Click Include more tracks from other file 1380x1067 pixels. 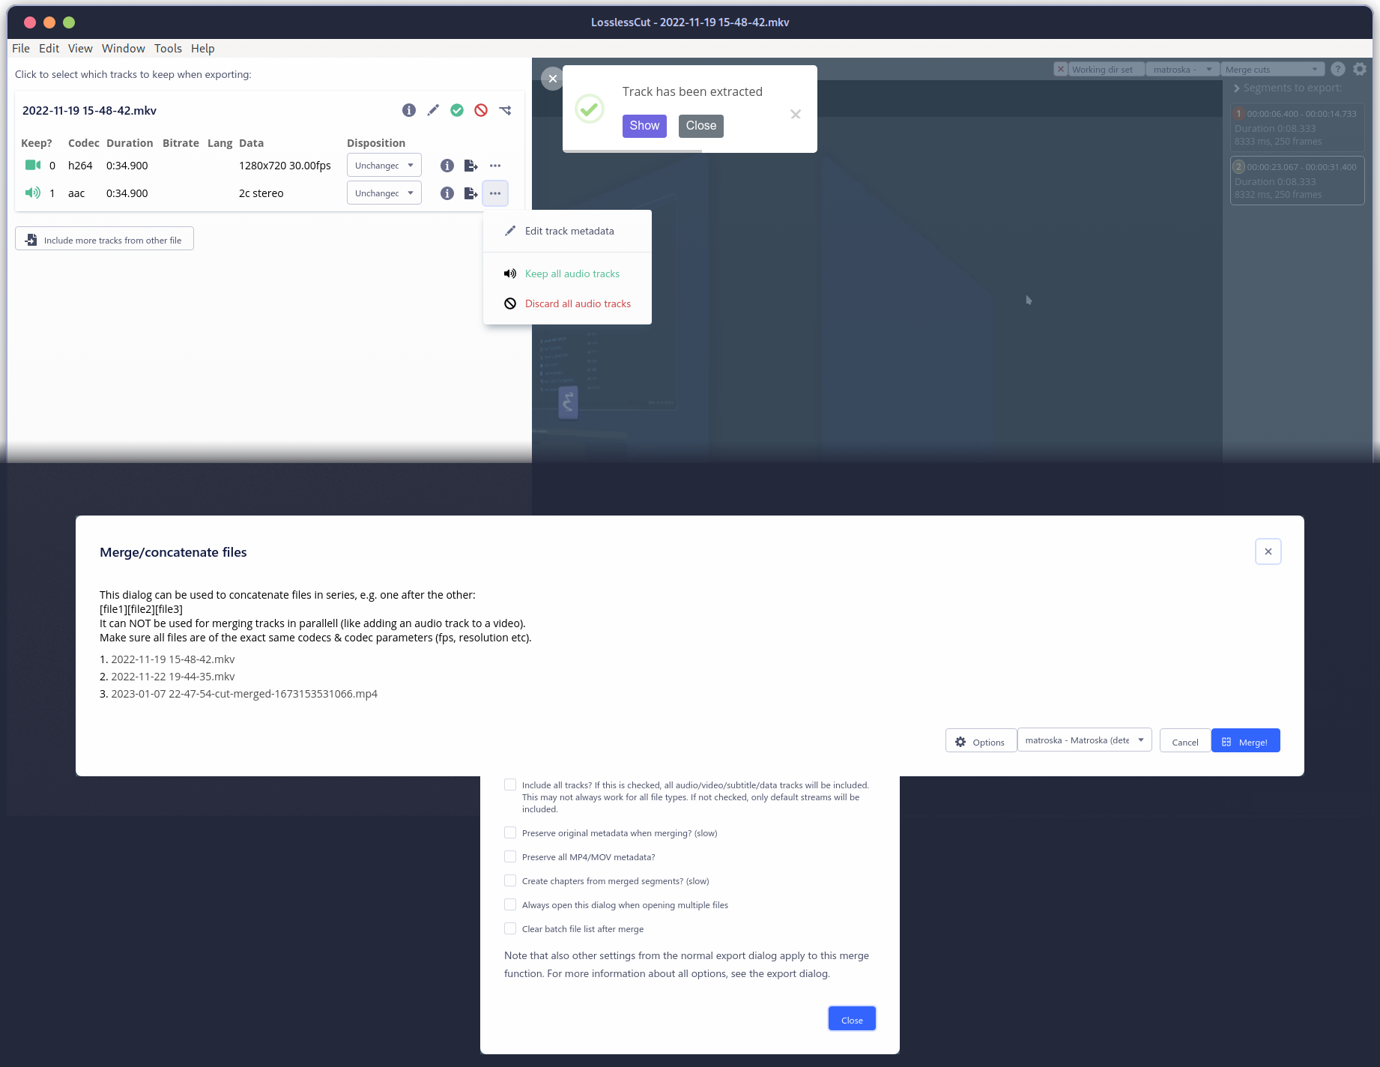(x=104, y=239)
